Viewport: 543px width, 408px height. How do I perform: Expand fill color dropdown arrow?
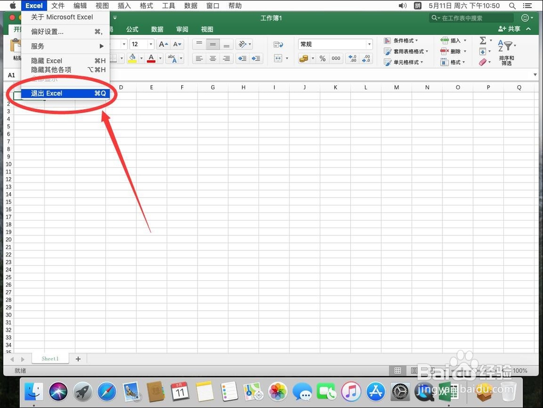141,58
